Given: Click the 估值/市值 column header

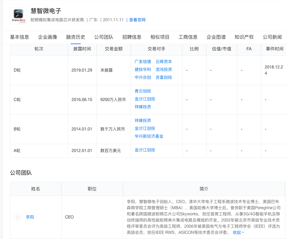Looking at the screenshot, I should tap(221, 49).
